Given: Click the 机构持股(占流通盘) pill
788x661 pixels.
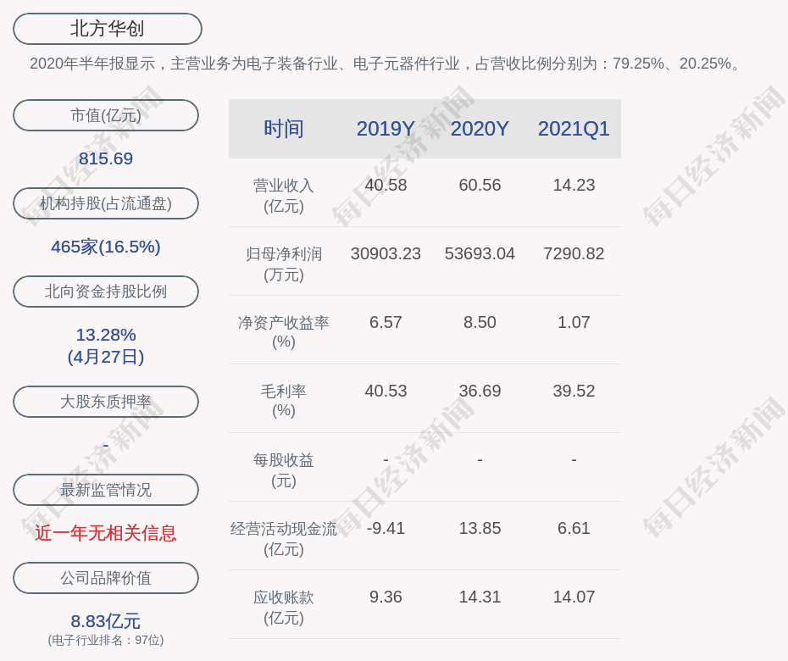Looking at the screenshot, I should click(x=106, y=203).
